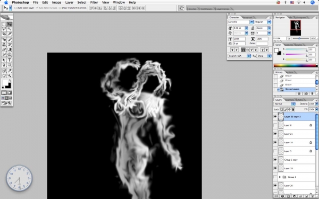This screenshot has width=319, height=199.
Task: Select the Gradient tool
Action: click(x=10, y=49)
